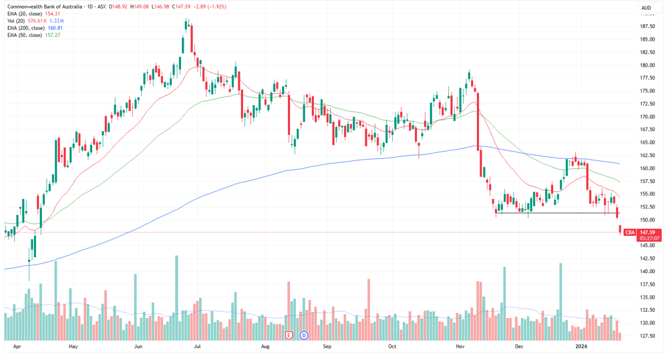Click the ASX exchange label in header

[x=102, y=7]
